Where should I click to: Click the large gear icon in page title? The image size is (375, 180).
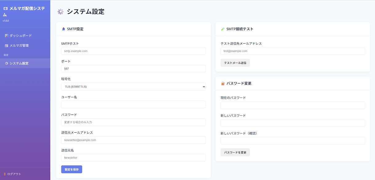pyautogui.click(x=61, y=12)
